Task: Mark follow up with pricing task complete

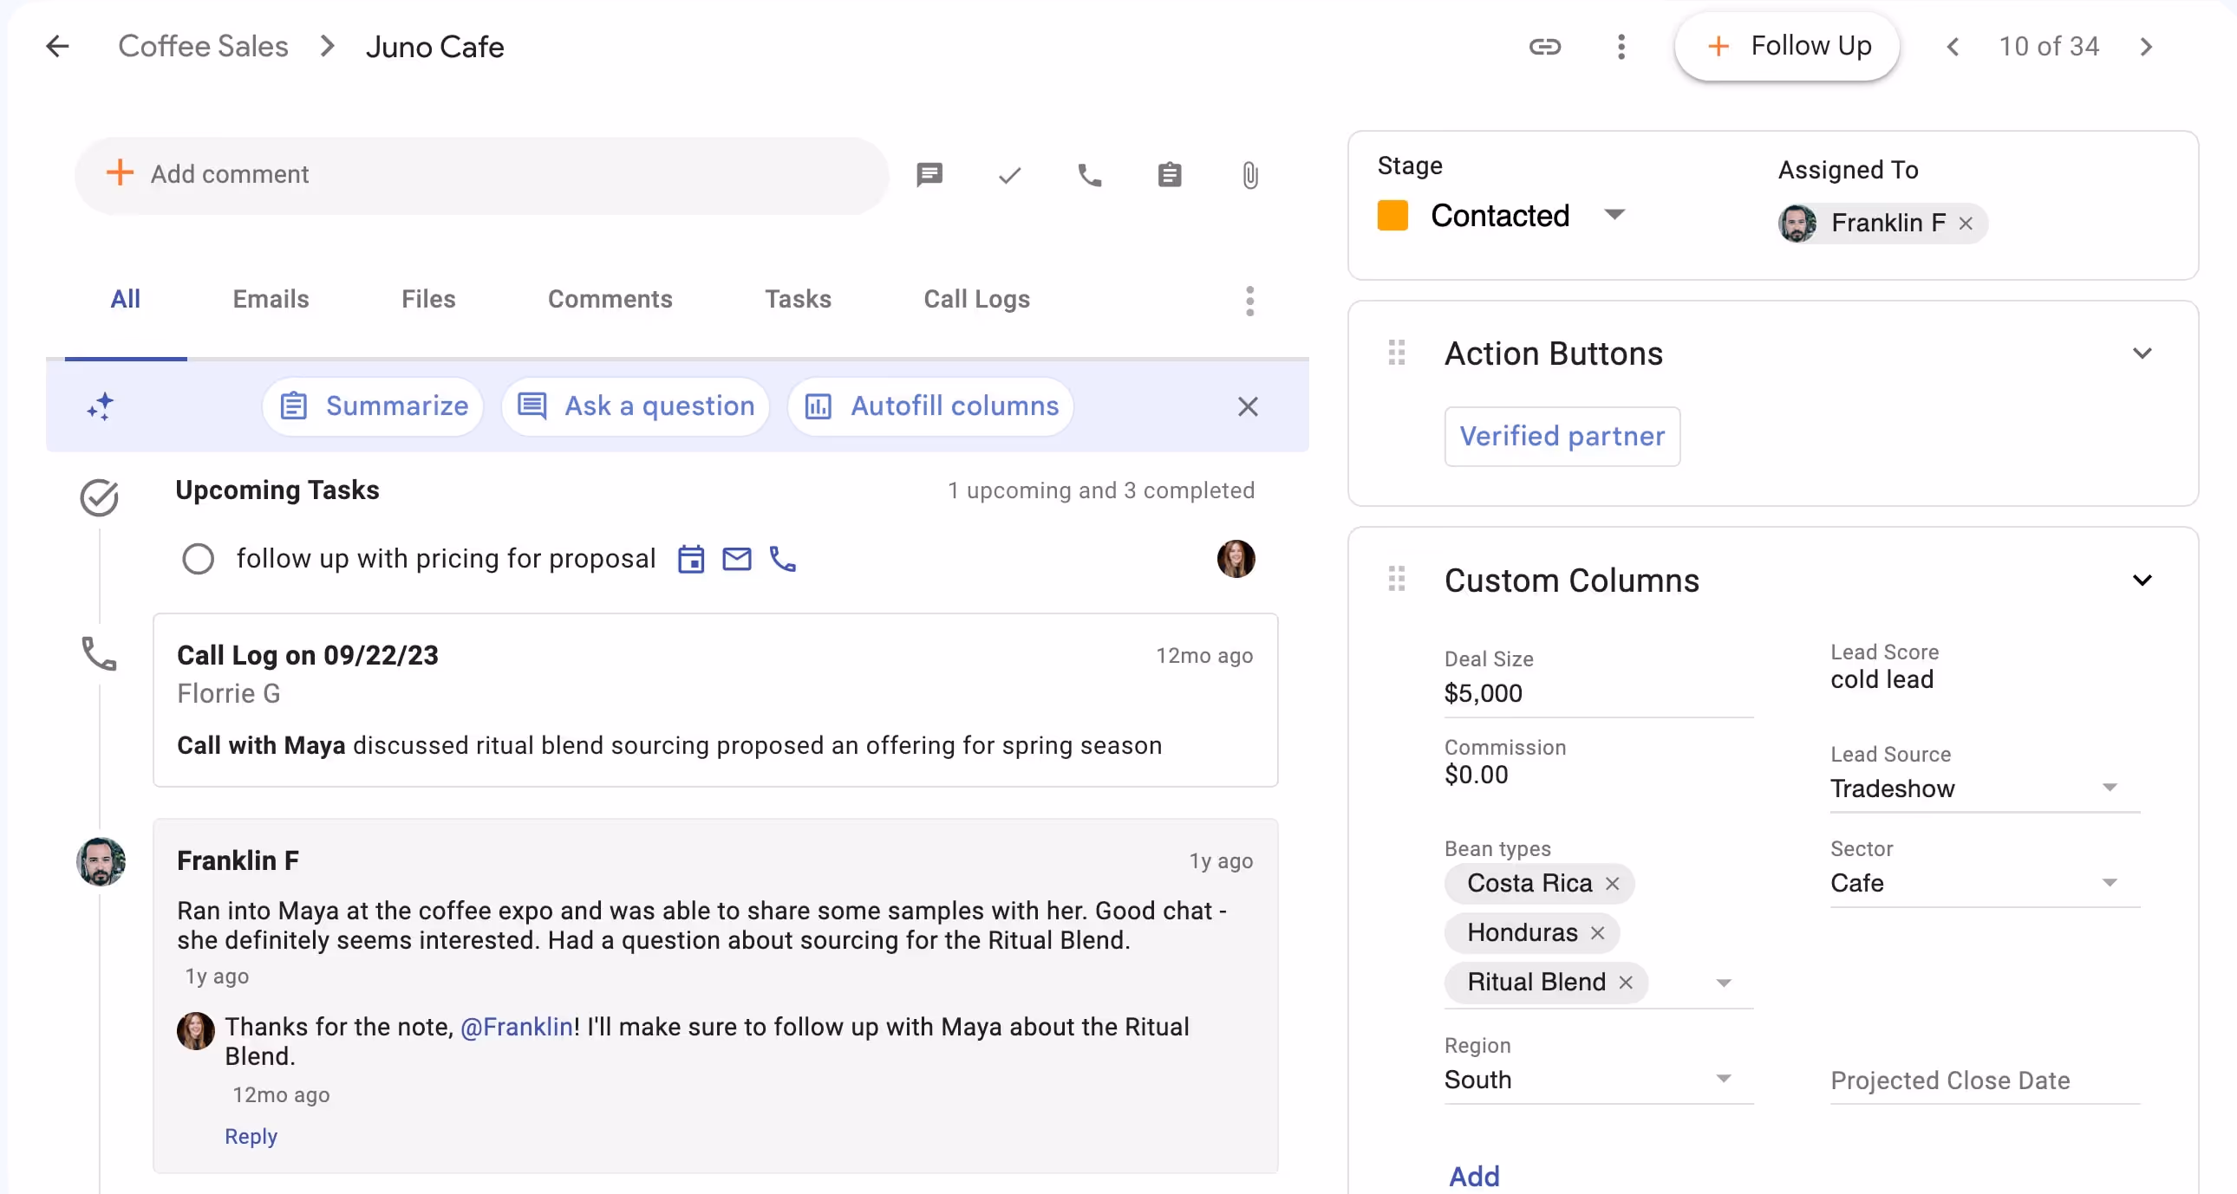Action: point(198,560)
